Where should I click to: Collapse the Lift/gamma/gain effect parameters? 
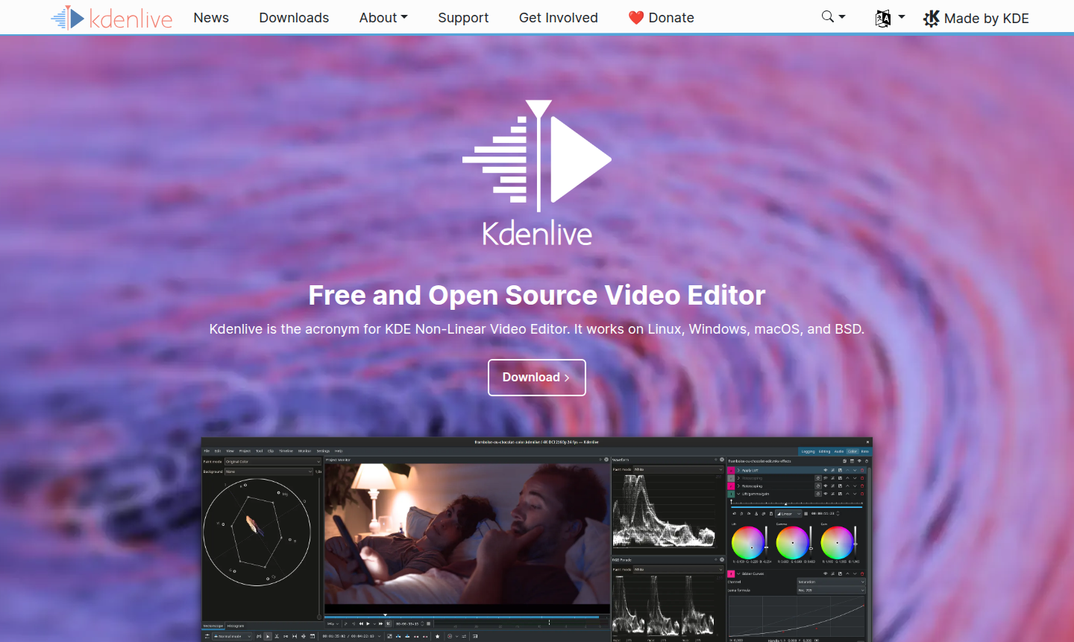[738, 494]
